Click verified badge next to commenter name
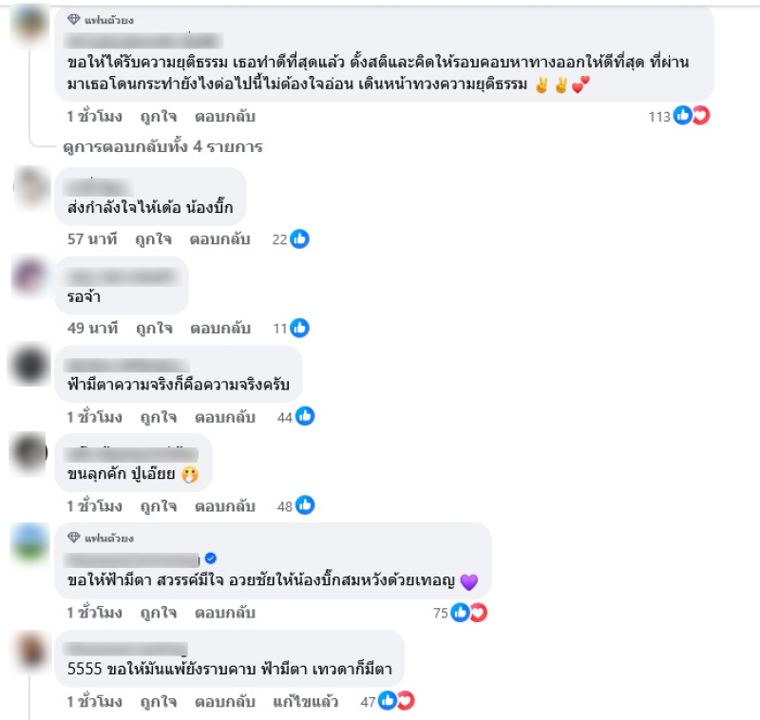760x720 pixels. pyautogui.click(x=210, y=559)
